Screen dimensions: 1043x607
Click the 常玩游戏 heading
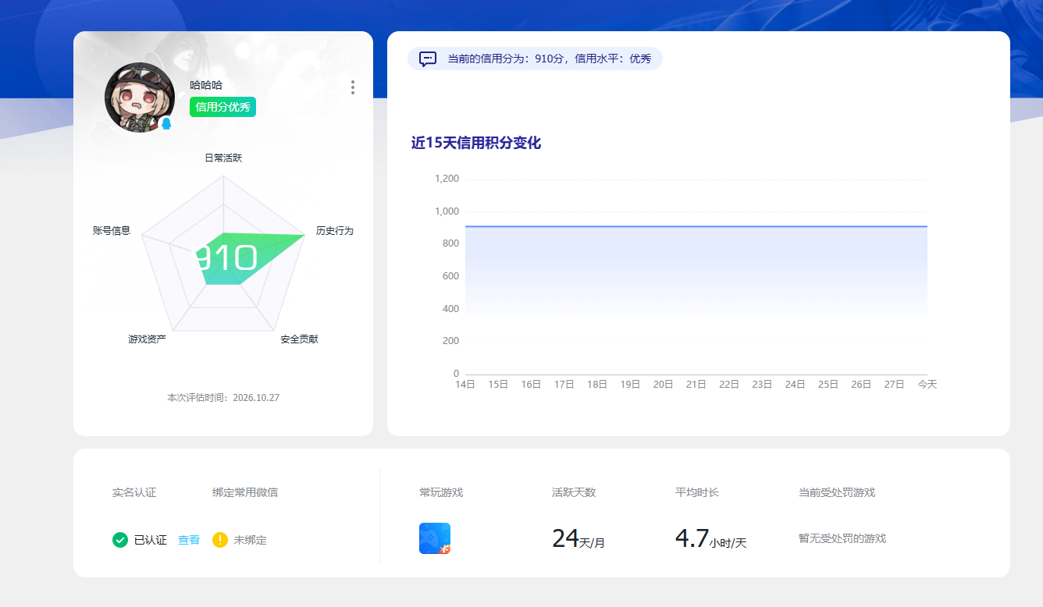(x=441, y=492)
